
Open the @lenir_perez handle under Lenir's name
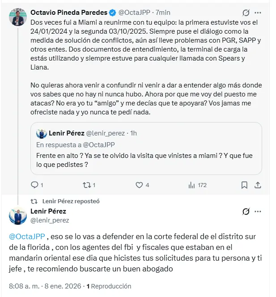pyautogui.click(x=50, y=220)
